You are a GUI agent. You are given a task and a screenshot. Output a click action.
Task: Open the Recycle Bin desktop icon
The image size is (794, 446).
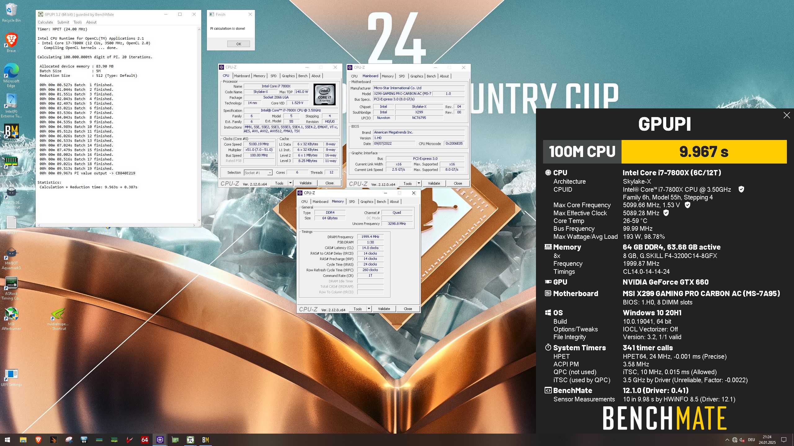(x=11, y=12)
